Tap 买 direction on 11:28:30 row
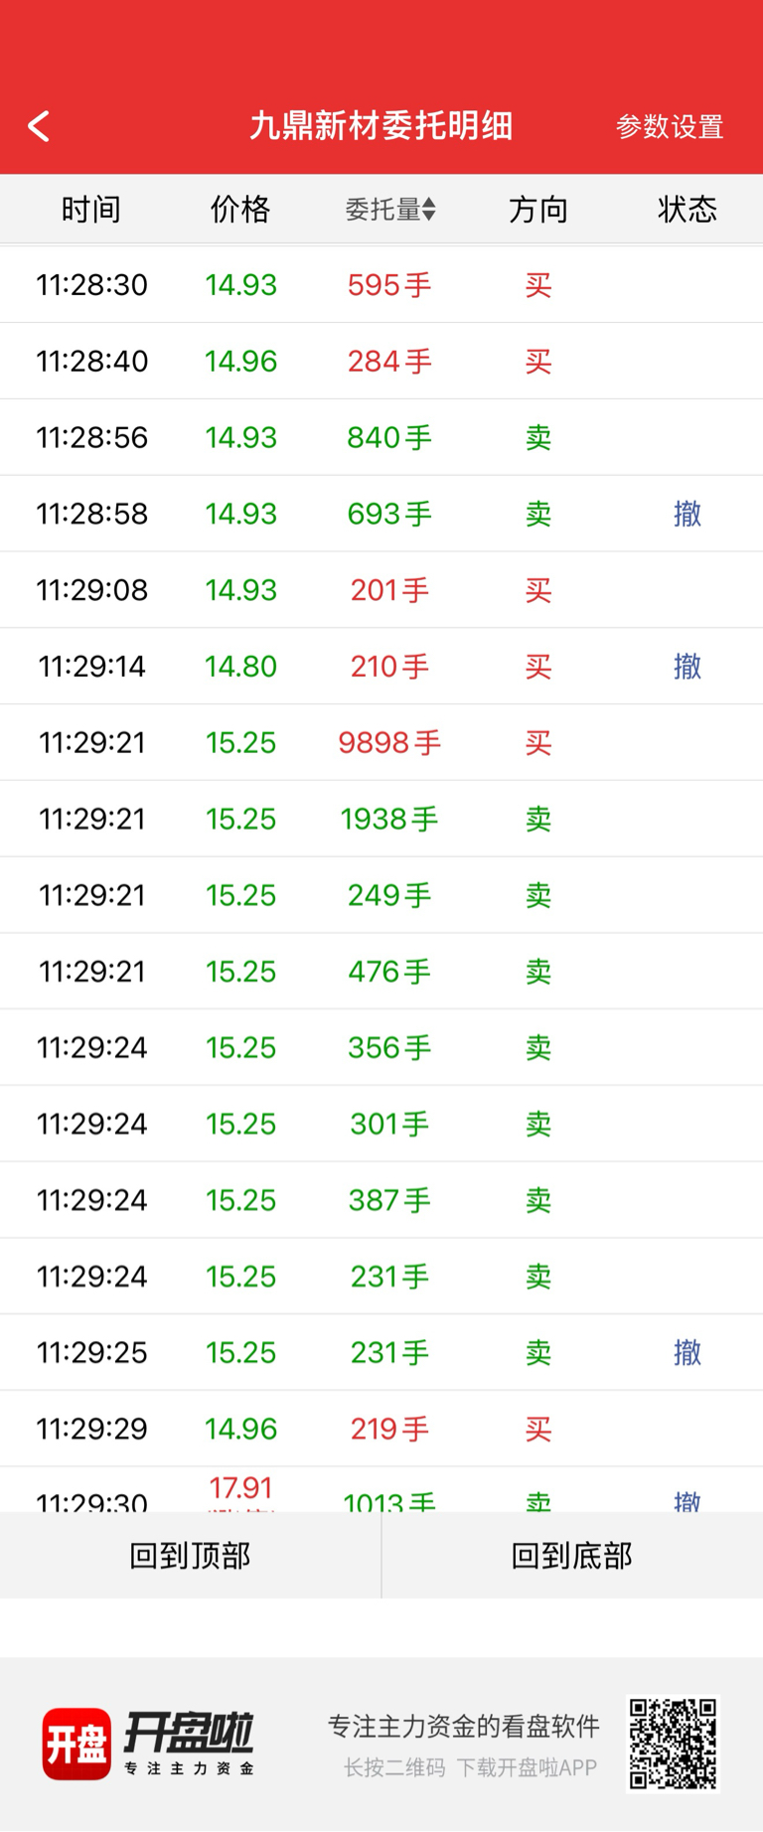The width and height of the screenshot is (763, 1832). pos(538,285)
